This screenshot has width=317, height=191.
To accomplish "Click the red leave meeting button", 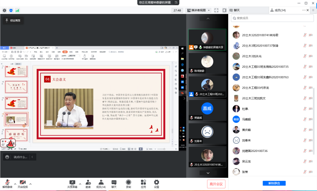I will [216, 184].
